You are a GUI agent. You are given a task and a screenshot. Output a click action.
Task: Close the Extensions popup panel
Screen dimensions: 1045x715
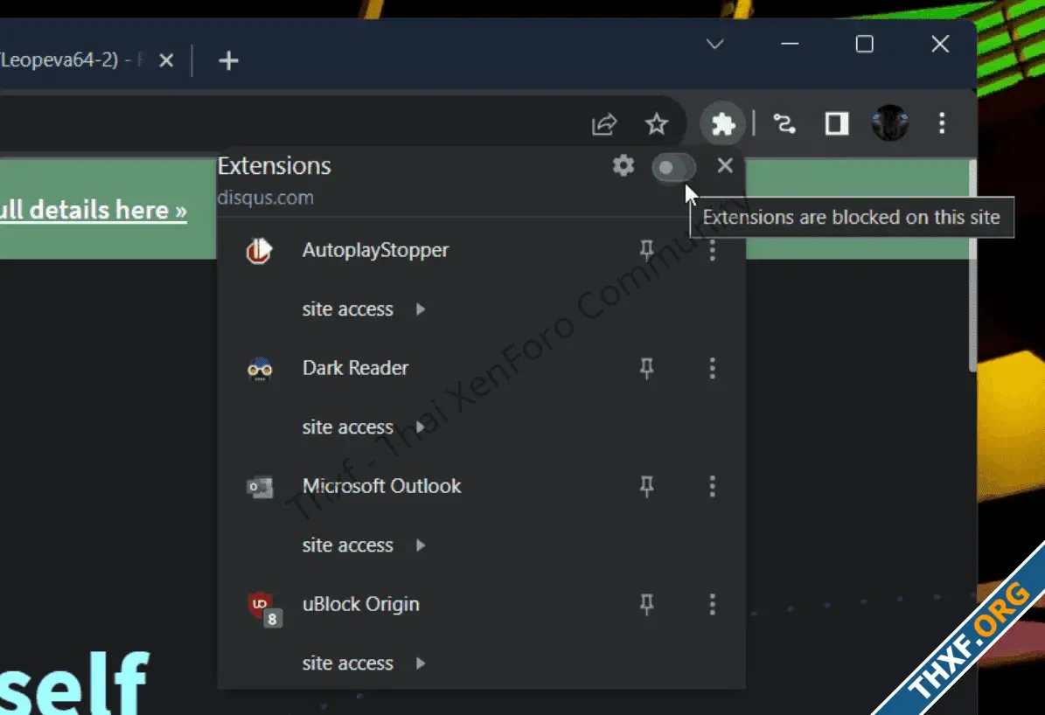(725, 165)
